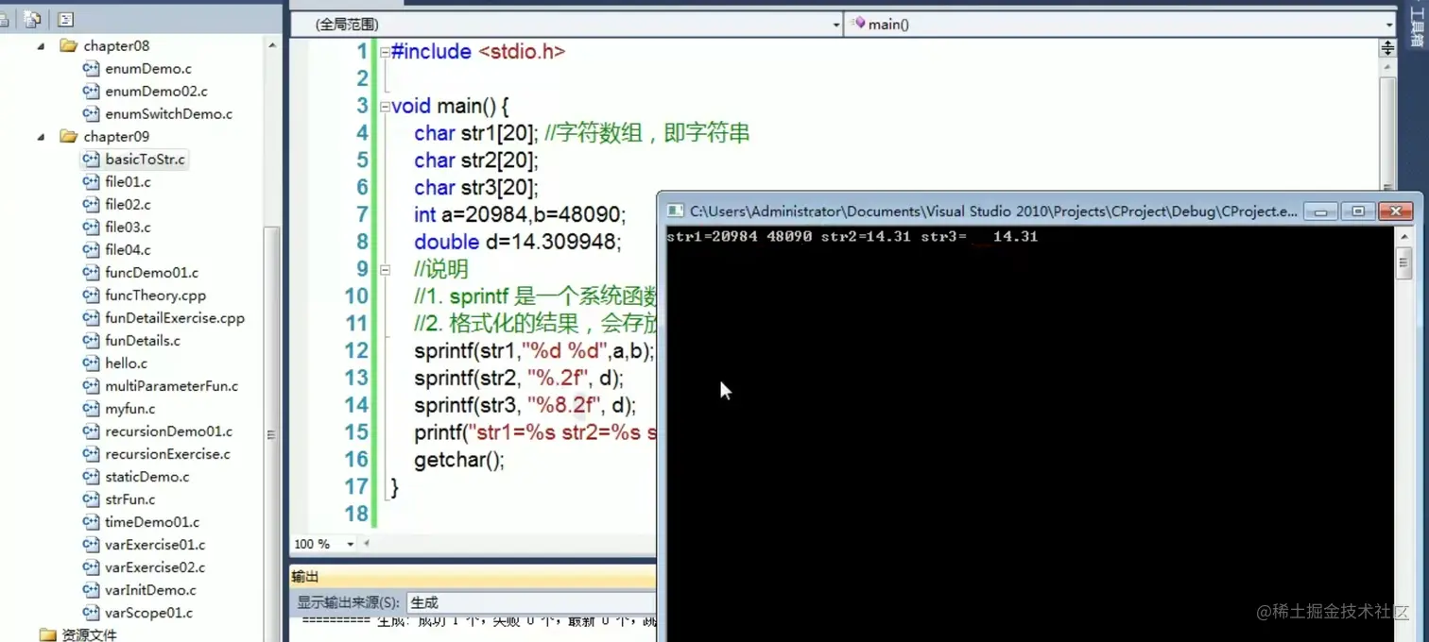
Task: Open enumDemo02.c in the tree
Action: [x=156, y=91]
